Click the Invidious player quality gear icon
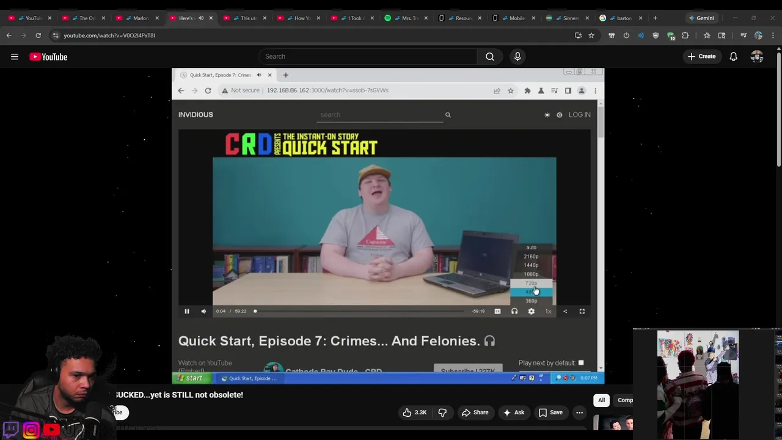Image resolution: width=782 pixels, height=440 pixels. coord(532,312)
